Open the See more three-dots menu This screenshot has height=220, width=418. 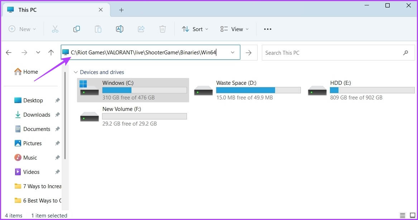[x=268, y=29]
